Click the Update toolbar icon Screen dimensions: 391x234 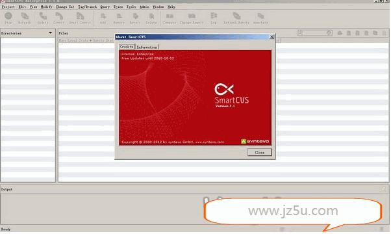43,18
